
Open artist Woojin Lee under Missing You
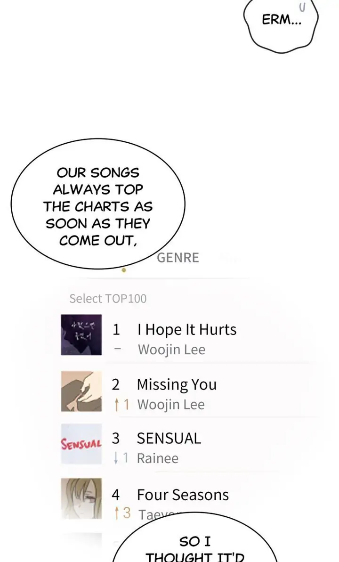coord(171,405)
